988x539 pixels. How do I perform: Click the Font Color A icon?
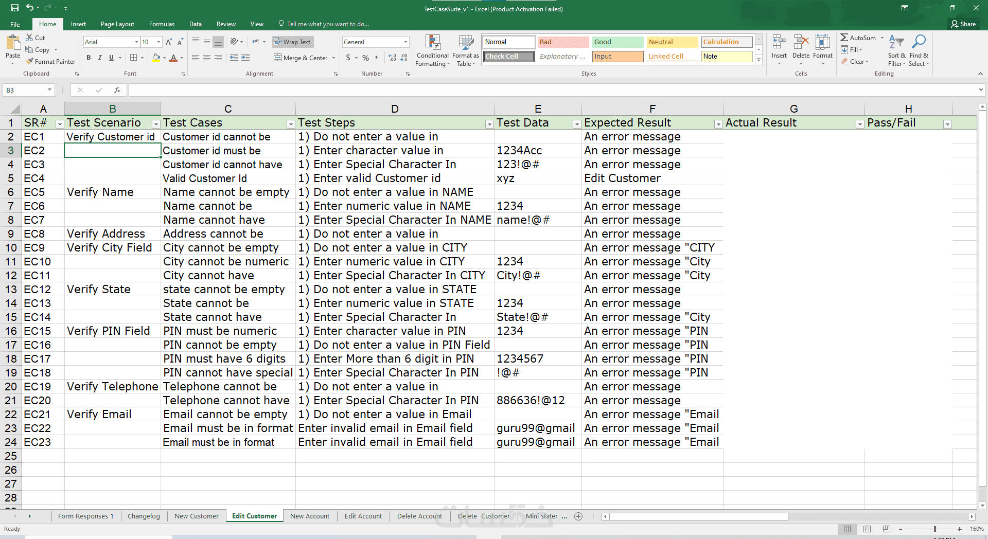click(x=173, y=58)
